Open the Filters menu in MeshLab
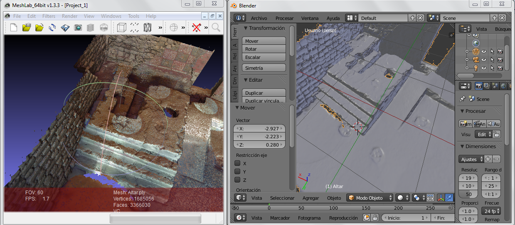This screenshot has height=225, width=515. point(49,16)
